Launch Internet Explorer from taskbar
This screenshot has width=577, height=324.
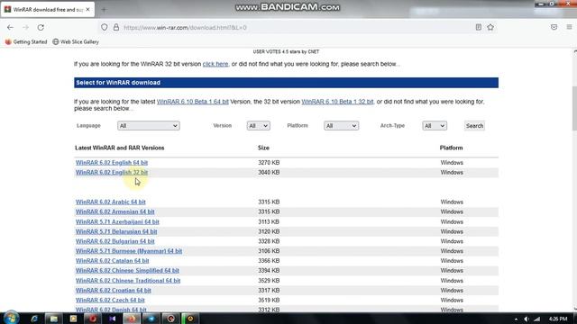click(x=34, y=319)
